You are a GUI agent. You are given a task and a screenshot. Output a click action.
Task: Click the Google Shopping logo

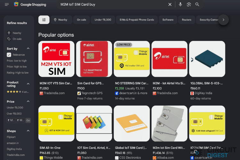coord(30,4)
